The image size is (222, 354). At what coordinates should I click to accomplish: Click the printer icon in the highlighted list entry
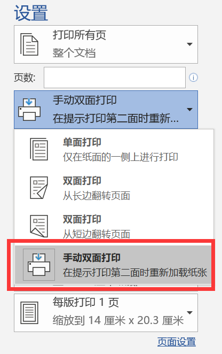pos(39,265)
